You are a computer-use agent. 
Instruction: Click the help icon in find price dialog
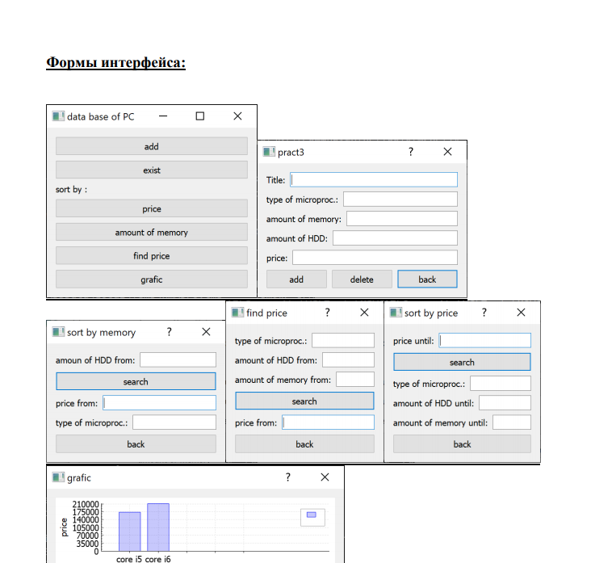coord(327,313)
